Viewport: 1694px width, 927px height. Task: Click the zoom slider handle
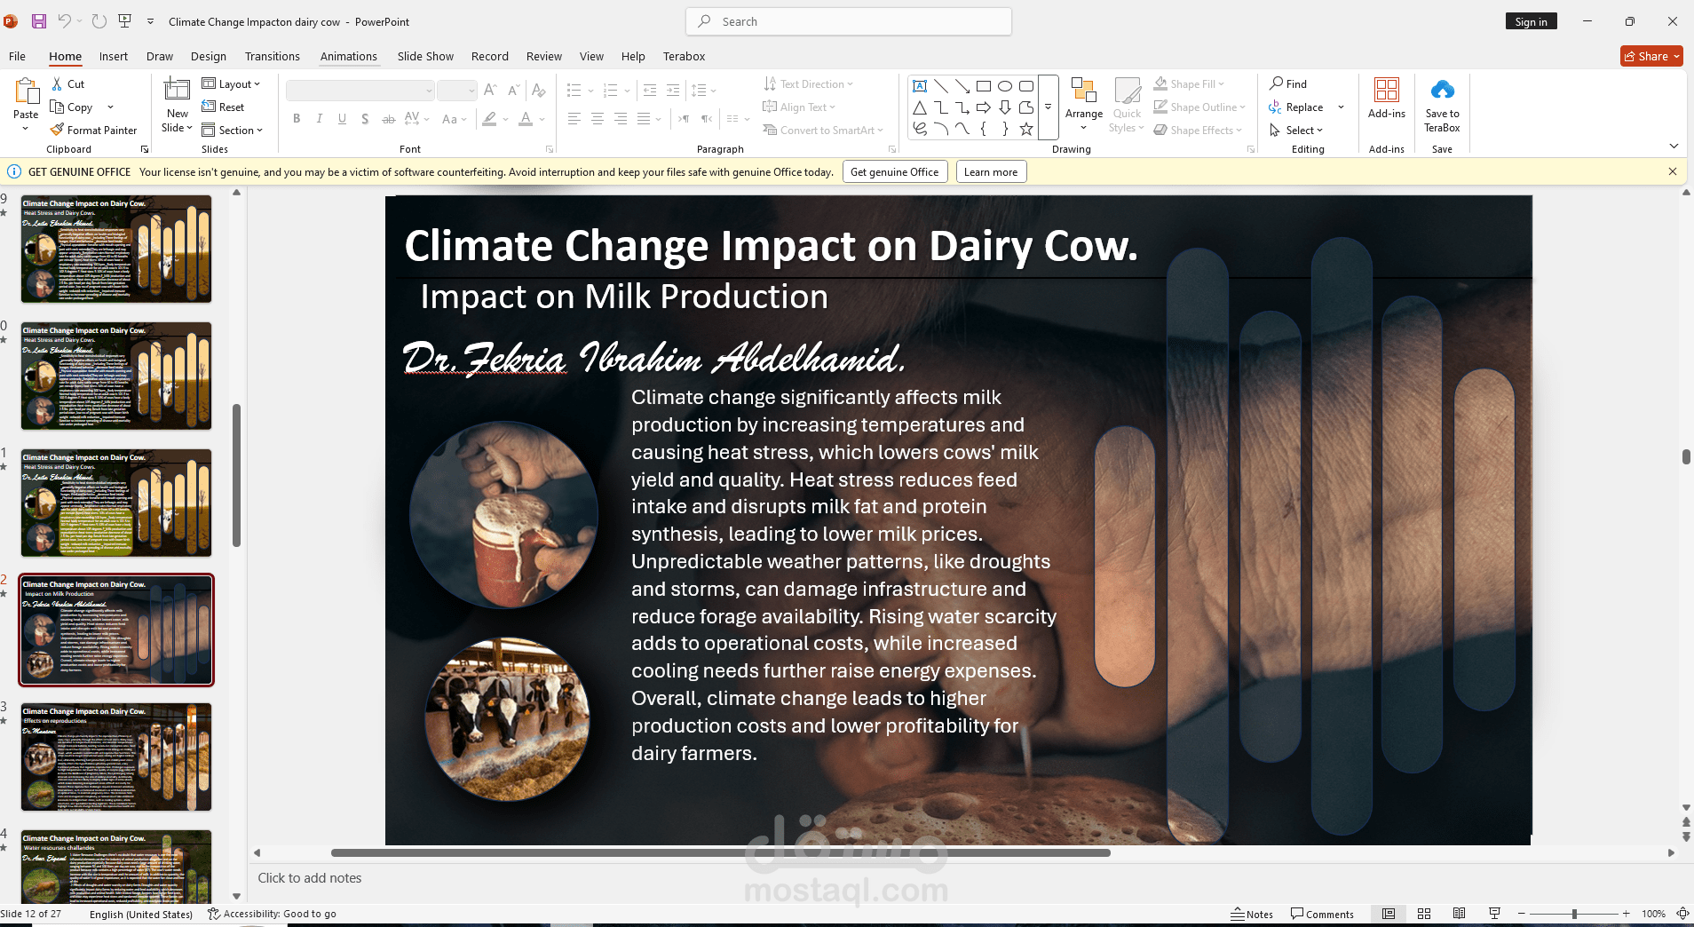1574,914
